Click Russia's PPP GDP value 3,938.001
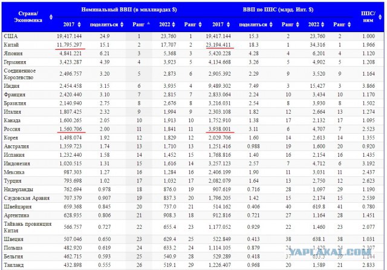The height and width of the screenshot is (270, 387). click(x=220, y=129)
